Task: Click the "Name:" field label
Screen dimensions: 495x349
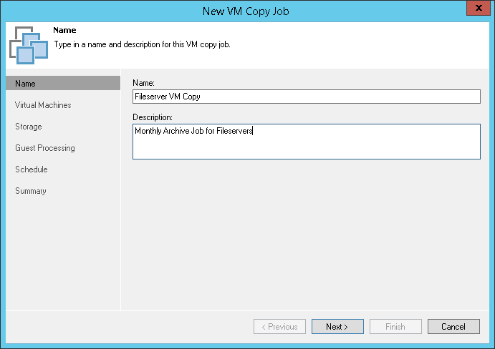Action: [144, 83]
